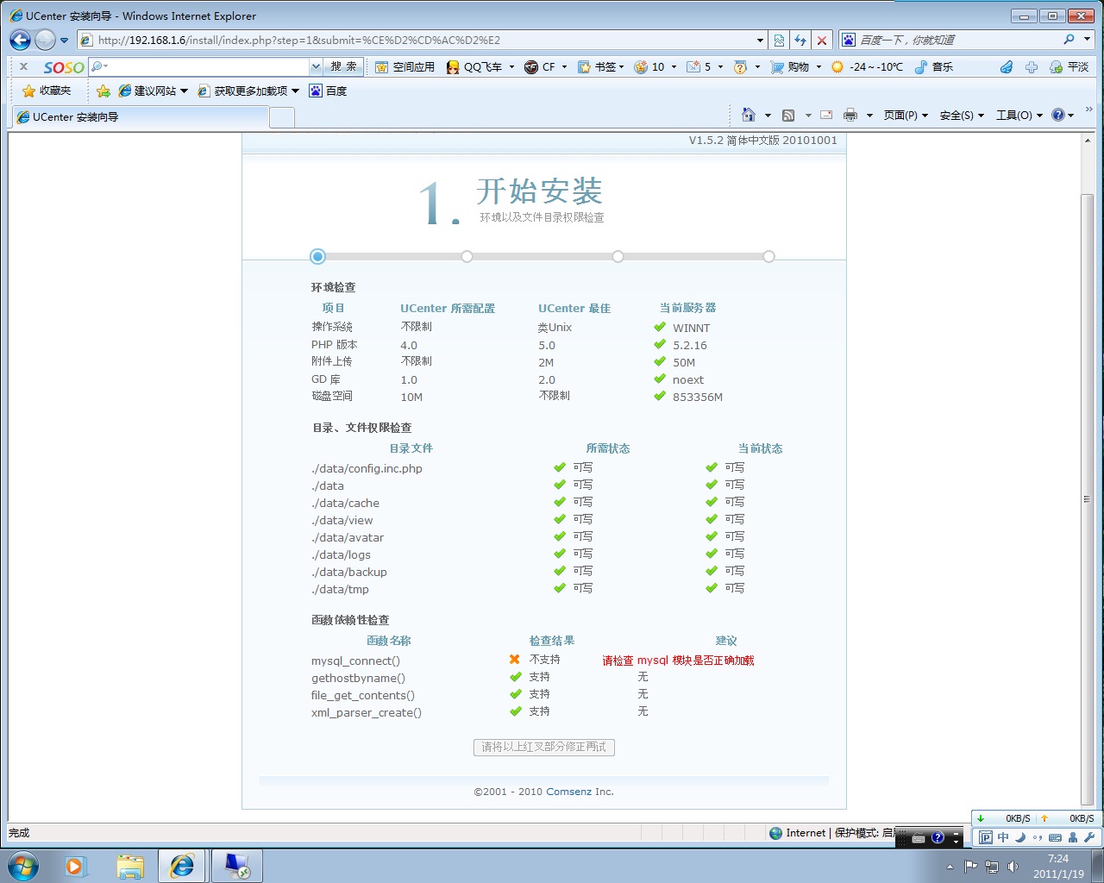This screenshot has height=883, width=1104.
Task: Click Windows Media Player taskbar icon
Action: click(76, 866)
